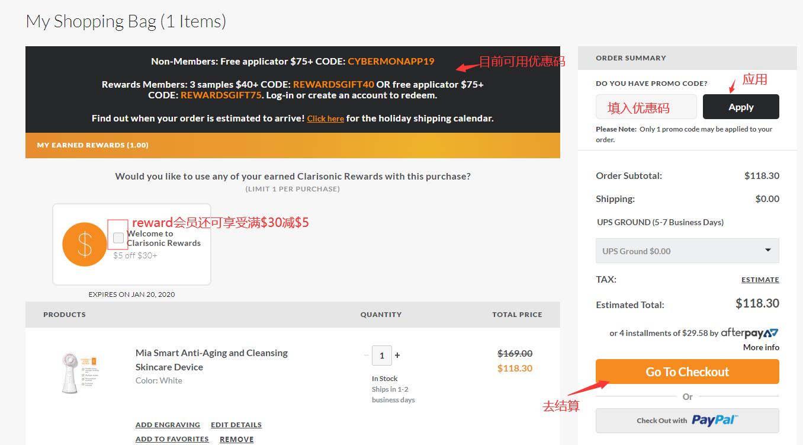The width and height of the screenshot is (803, 445).
Task: Select the REWARDSGIFT75 code text
Action: coord(221,95)
